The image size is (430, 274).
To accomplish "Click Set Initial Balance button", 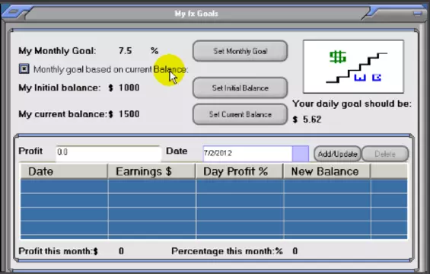I will 240,88.
